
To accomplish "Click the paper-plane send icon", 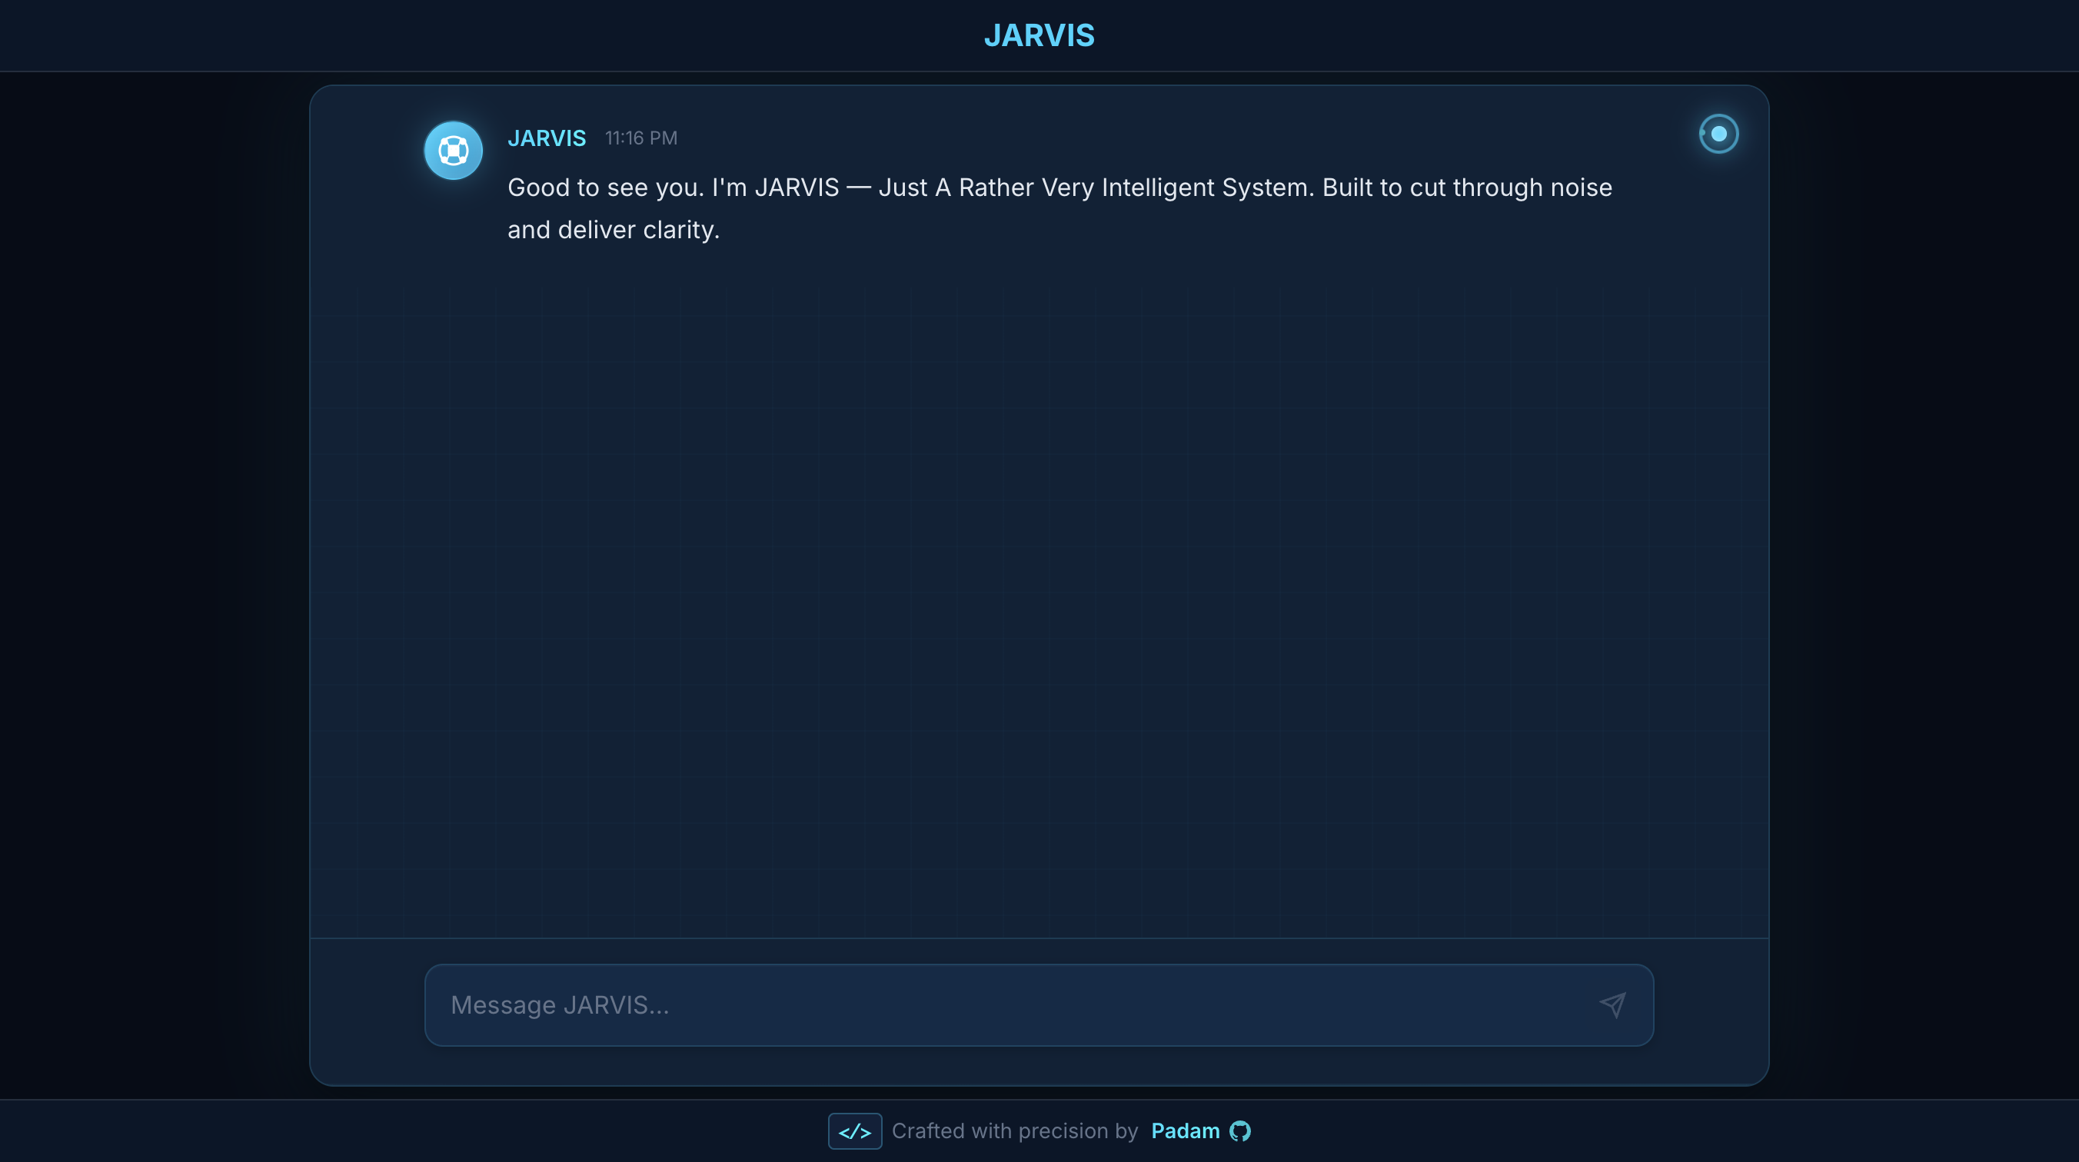I will tap(1612, 1004).
